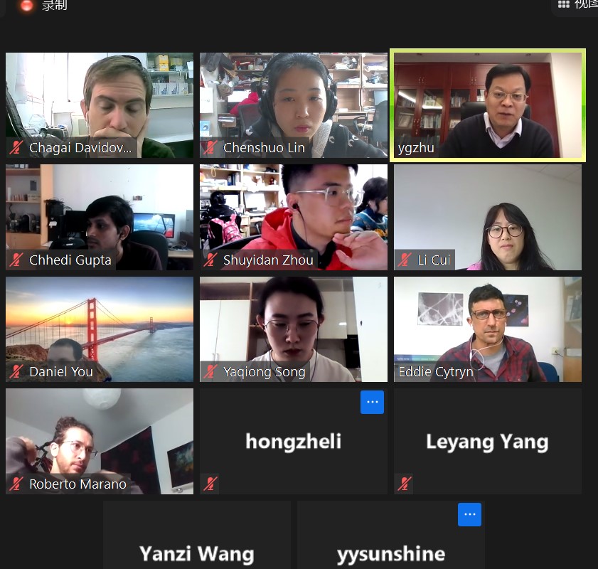The image size is (598, 569).
Task: Click the red recording indicator icon
Action: click(x=26, y=5)
